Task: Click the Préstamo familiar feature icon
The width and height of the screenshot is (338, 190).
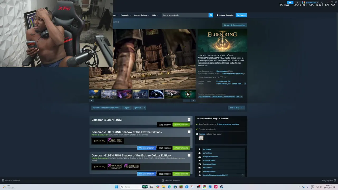Action: (x=200, y=172)
